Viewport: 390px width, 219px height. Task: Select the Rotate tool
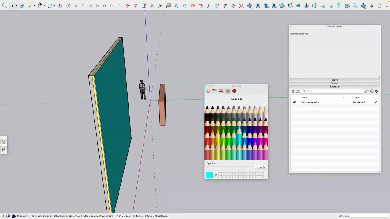point(136,5)
